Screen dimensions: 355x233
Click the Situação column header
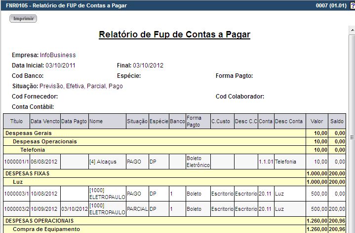pos(137,121)
